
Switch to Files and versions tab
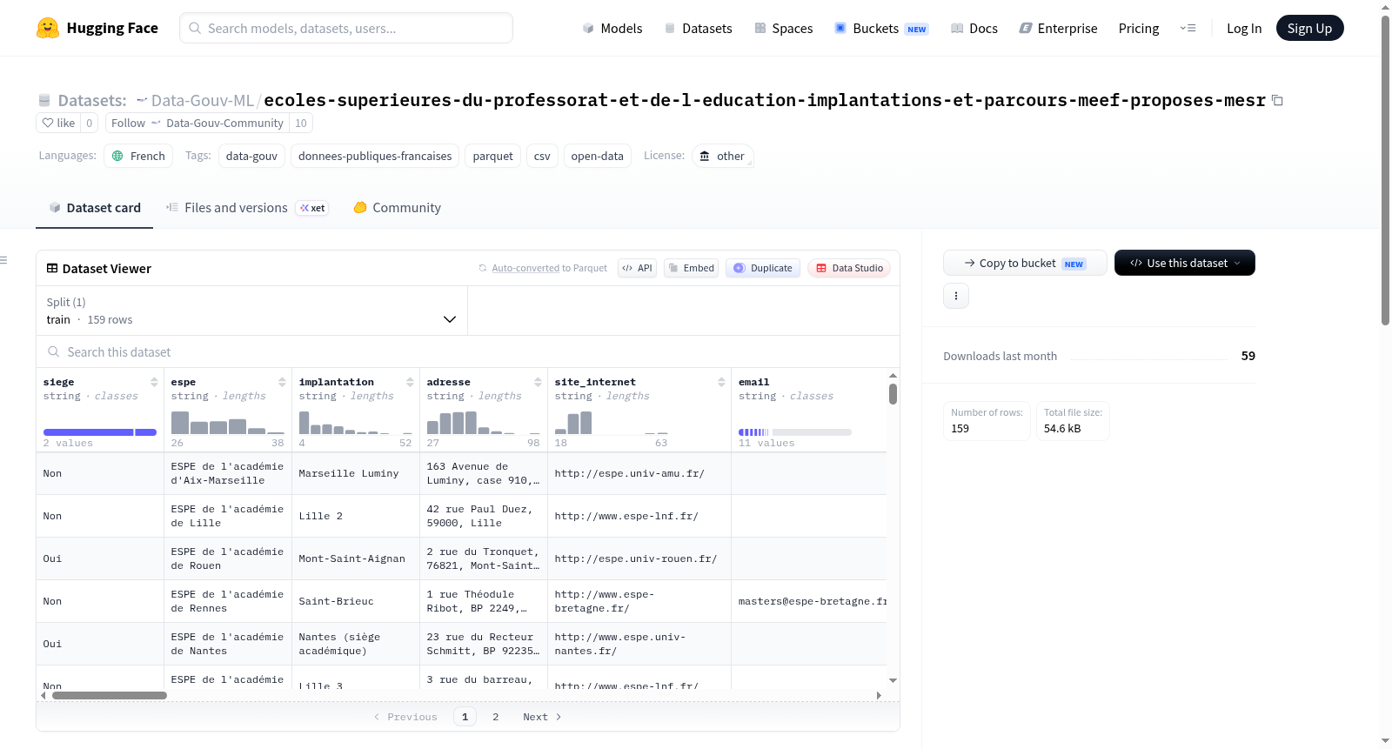pyautogui.click(x=246, y=208)
